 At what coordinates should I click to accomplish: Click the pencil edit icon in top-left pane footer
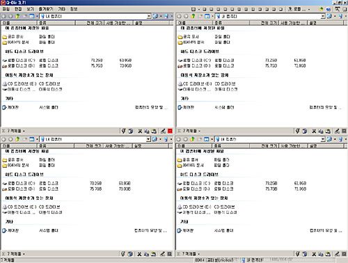163,131
